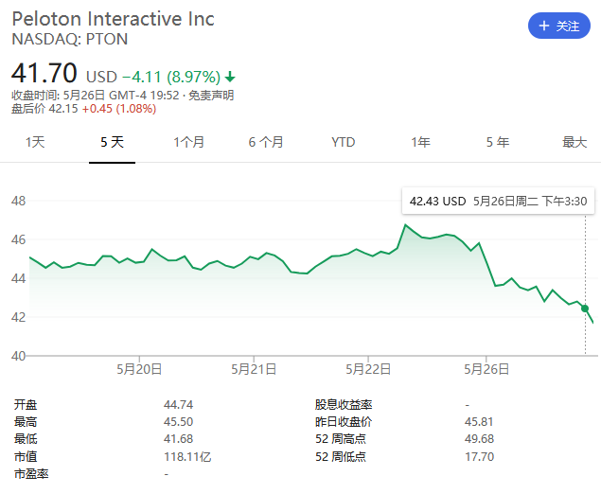Switch to the 1个月 tab

(x=189, y=142)
